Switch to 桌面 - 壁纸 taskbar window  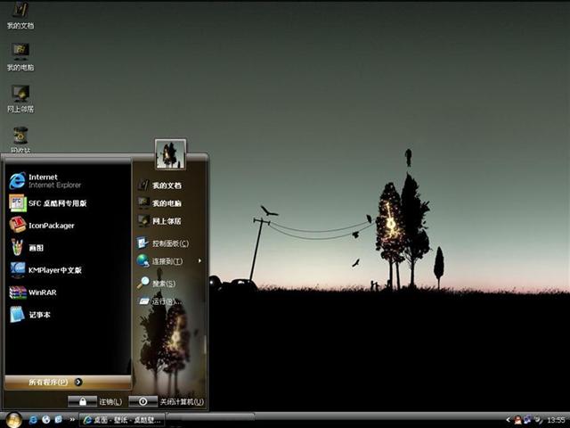click(122, 420)
